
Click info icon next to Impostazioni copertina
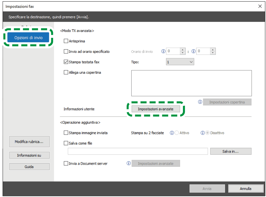tap(200, 102)
